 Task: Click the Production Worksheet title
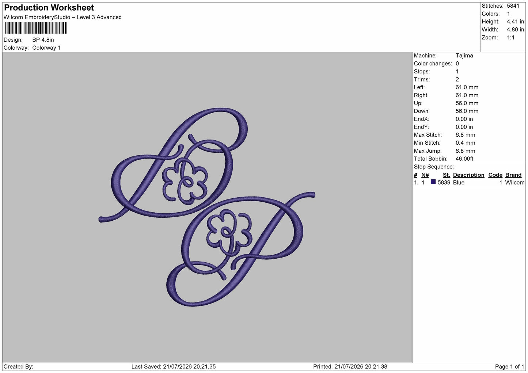coord(49,8)
